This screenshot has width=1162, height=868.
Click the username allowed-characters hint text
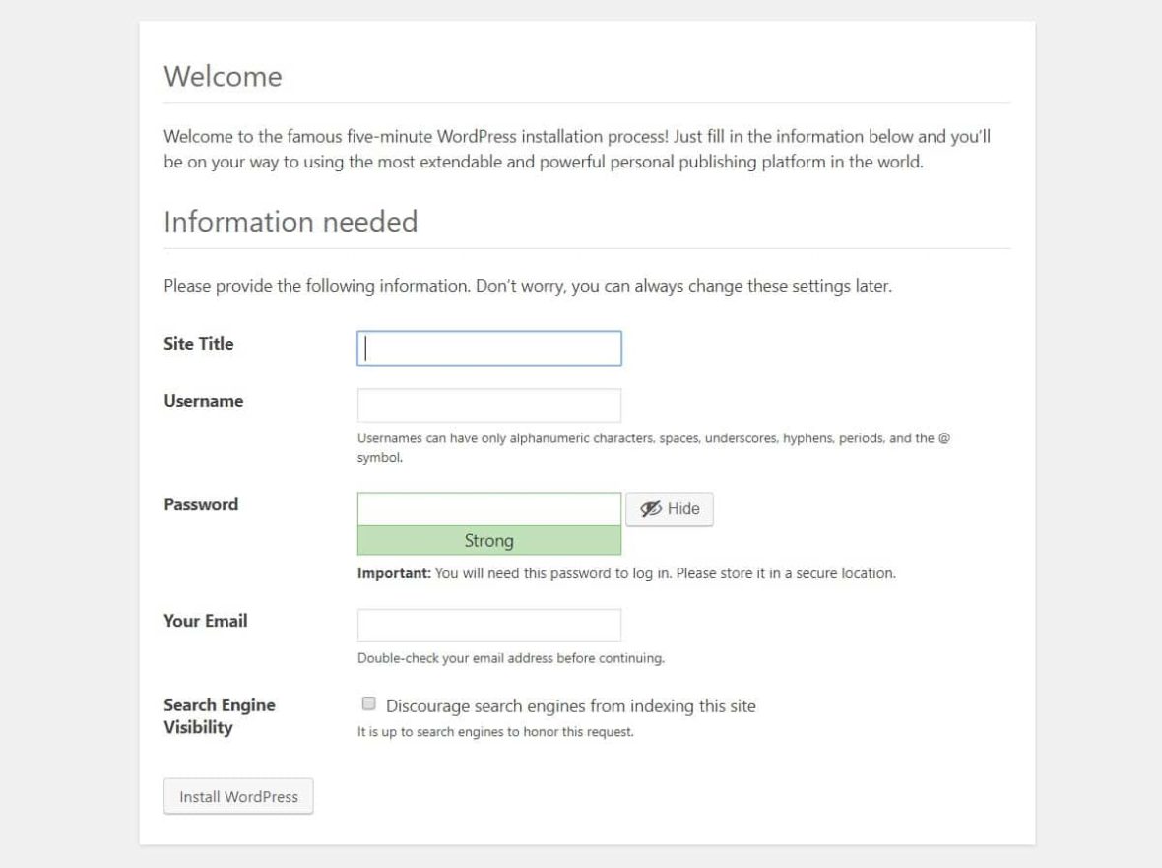(653, 439)
